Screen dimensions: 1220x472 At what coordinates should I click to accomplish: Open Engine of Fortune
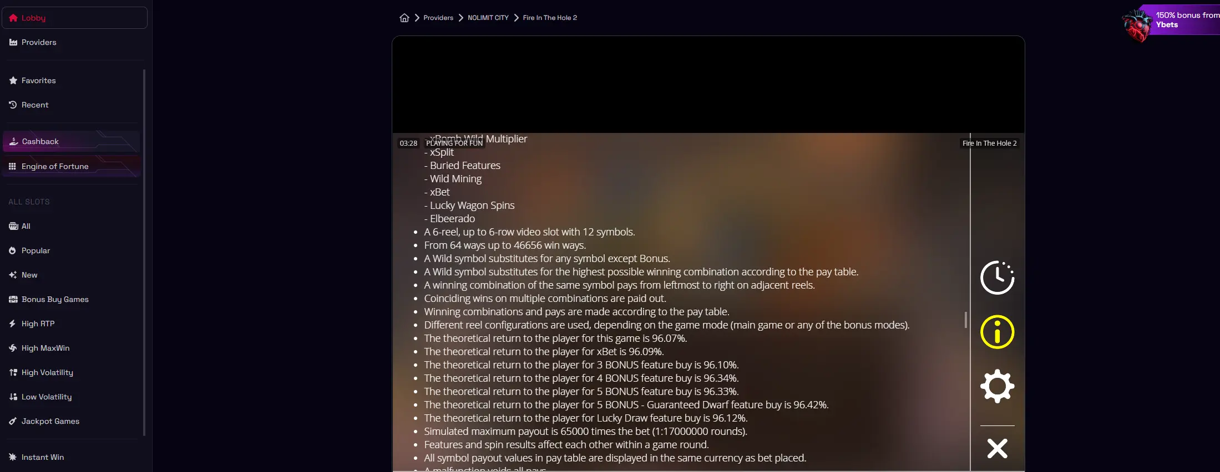click(71, 166)
